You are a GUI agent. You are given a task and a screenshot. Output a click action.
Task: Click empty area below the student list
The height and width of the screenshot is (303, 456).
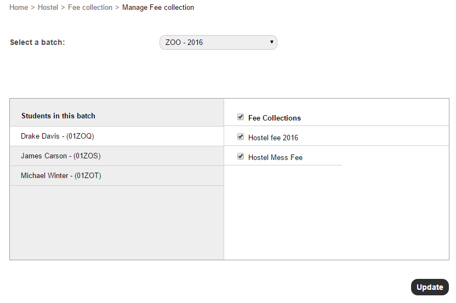pyautogui.click(x=117, y=223)
